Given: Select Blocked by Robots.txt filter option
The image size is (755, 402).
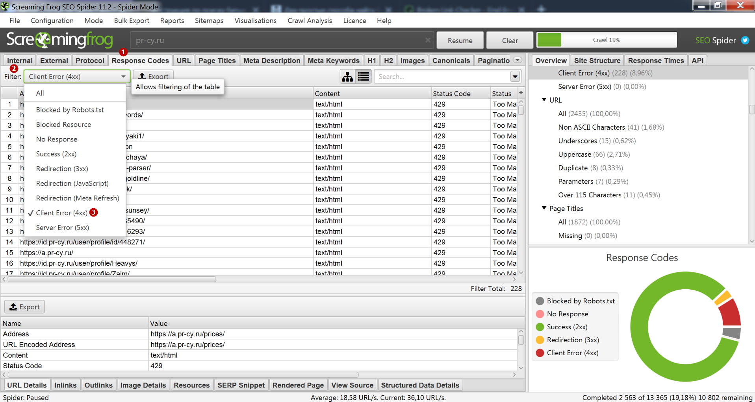Looking at the screenshot, I should 70,110.
